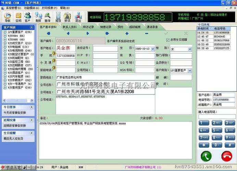Open the 客户 customers toolbar icon

pos(27,17)
